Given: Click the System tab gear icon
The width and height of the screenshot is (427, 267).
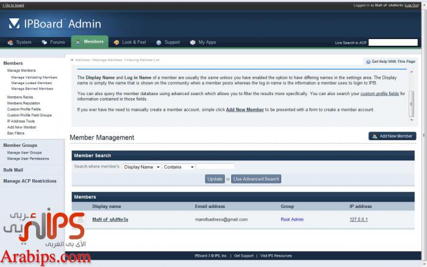Looking at the screenshot, I should [x=10, y=42].
